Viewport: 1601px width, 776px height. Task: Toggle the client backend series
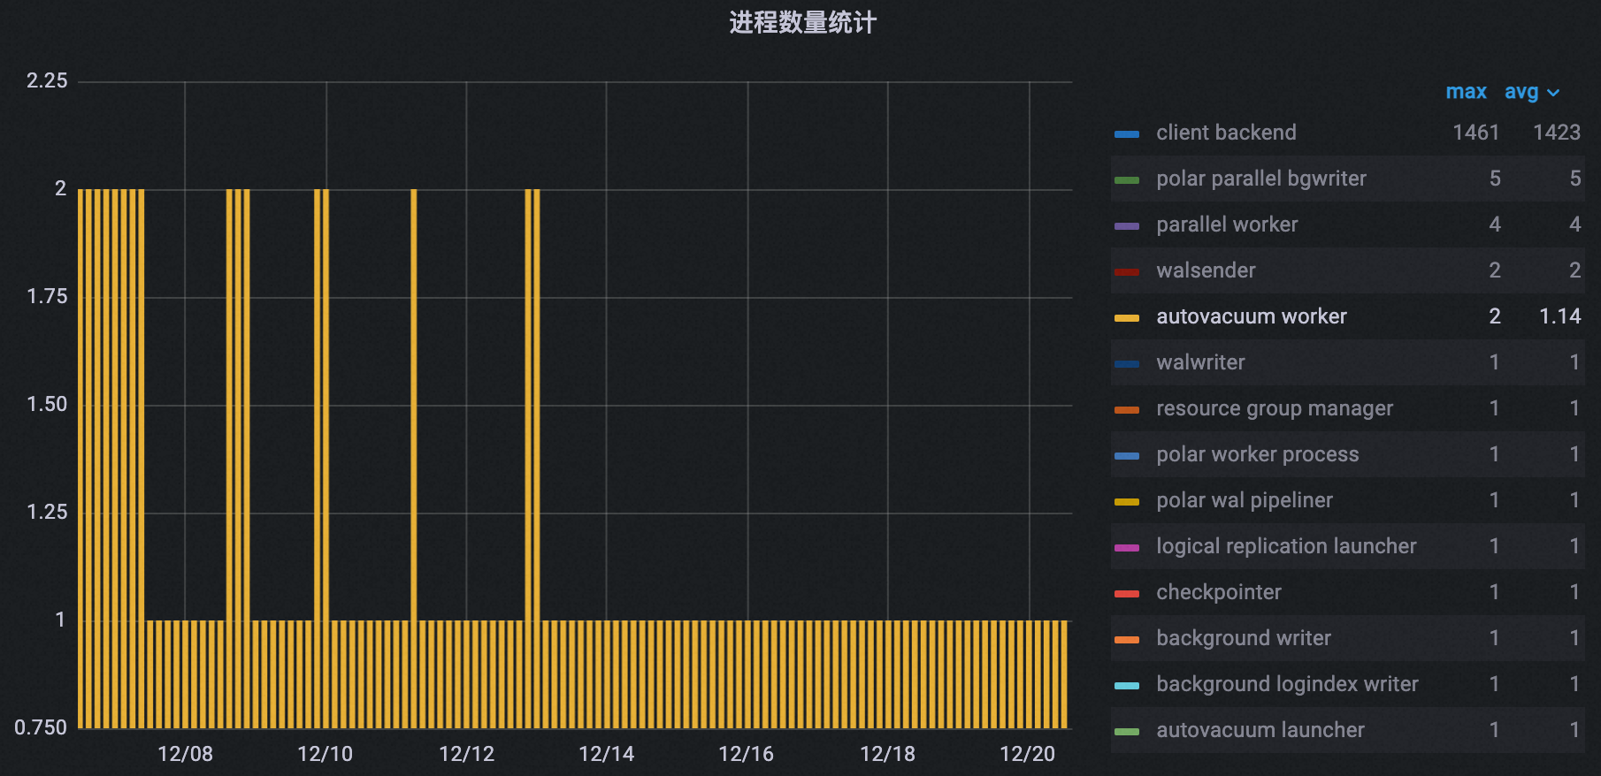(1226, 133)
